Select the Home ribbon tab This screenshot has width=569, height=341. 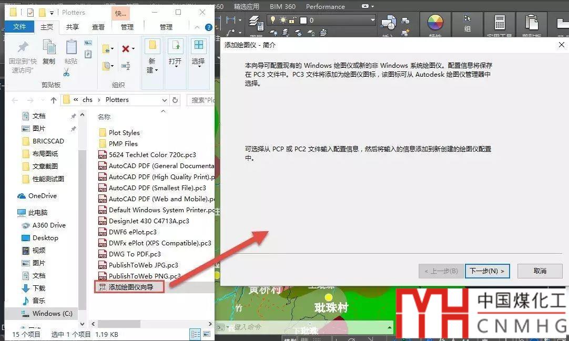[46, 27]
